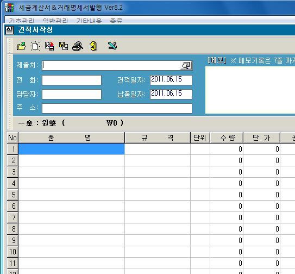This screenshot has width=295, height=274.
Task: Click the 견적서작성 document icon in header
Action: (9, 30)
